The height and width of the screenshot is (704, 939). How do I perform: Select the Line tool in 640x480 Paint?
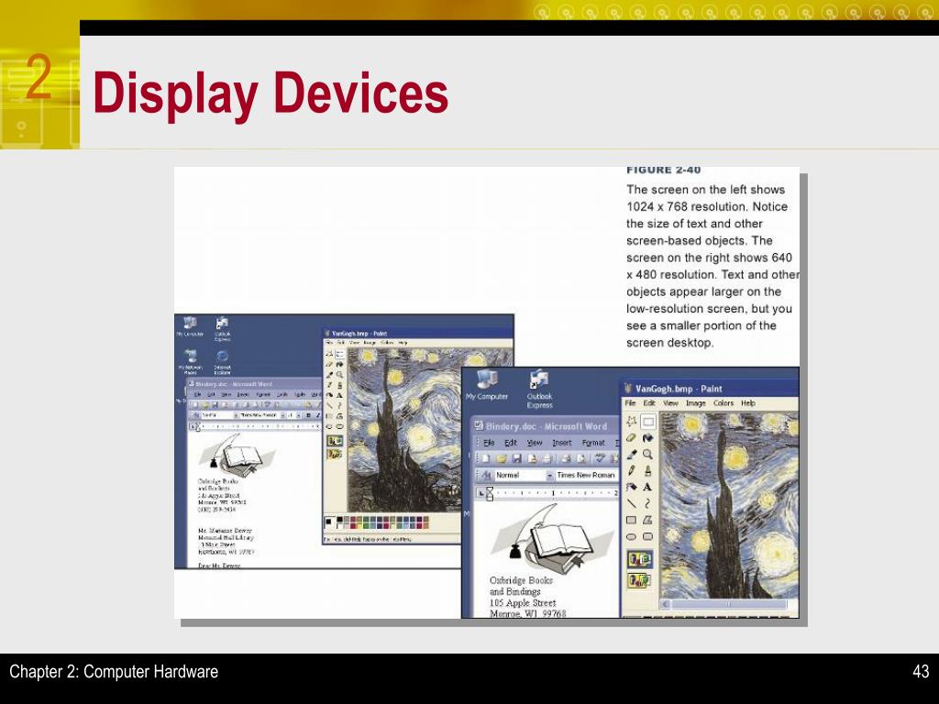tap(631, 503)
